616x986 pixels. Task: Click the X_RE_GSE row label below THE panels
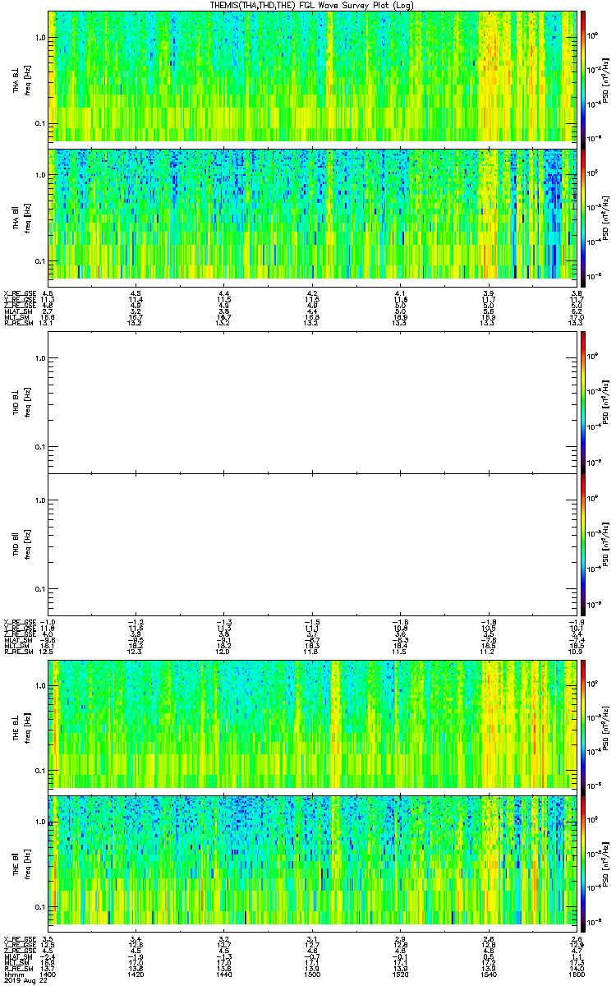pyautogui.click(x=19, y=938)
